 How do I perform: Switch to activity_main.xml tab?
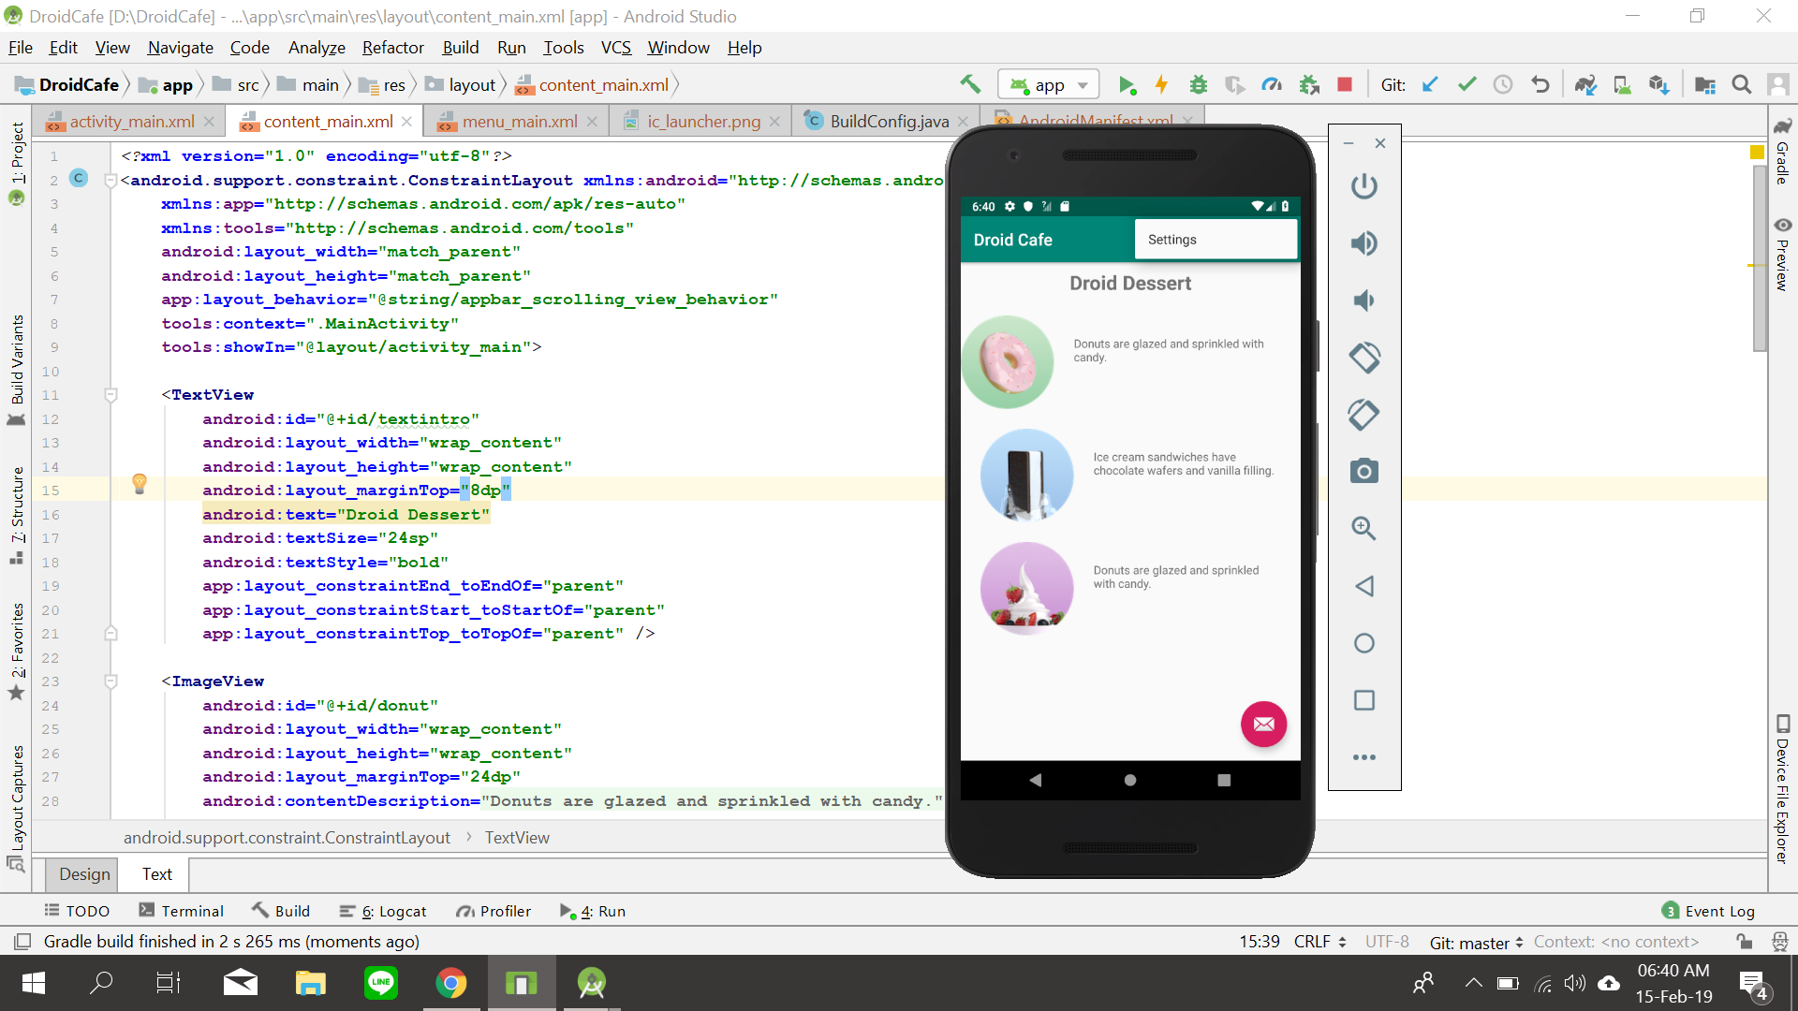click(132, 122)
